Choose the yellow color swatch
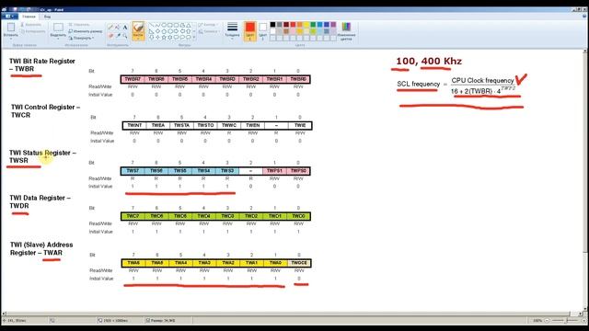589x331 pixels. (x=306, y=25)
